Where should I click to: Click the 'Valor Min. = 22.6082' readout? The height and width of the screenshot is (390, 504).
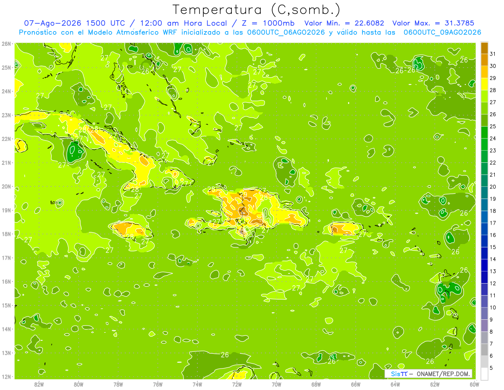[x=344, y=23]
